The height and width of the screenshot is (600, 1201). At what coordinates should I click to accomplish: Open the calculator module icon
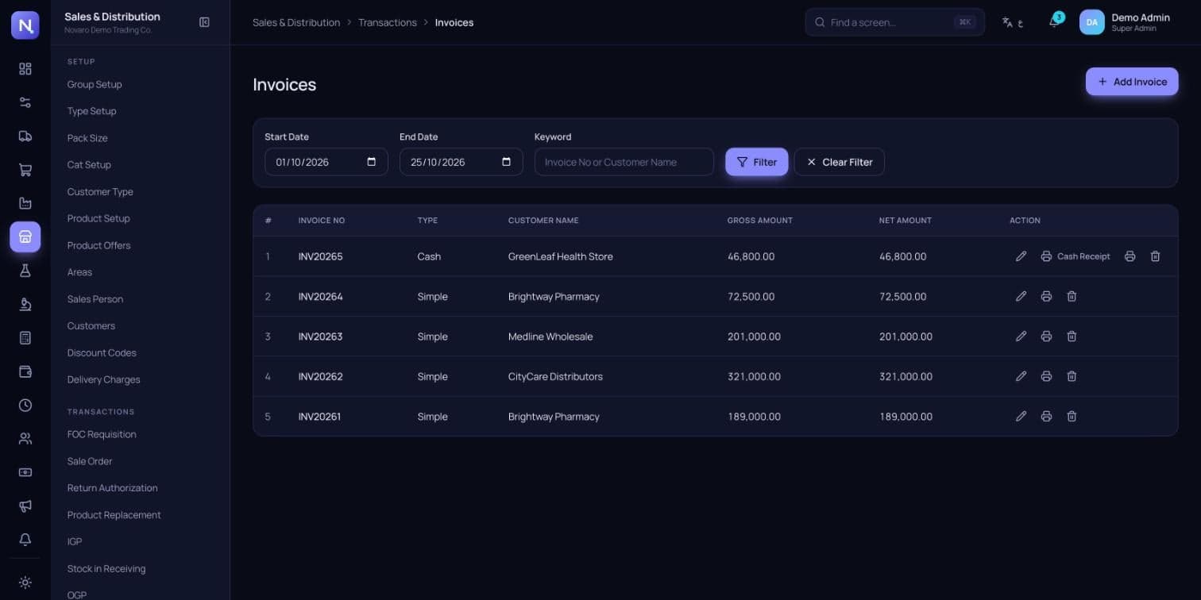coord(25,338)
